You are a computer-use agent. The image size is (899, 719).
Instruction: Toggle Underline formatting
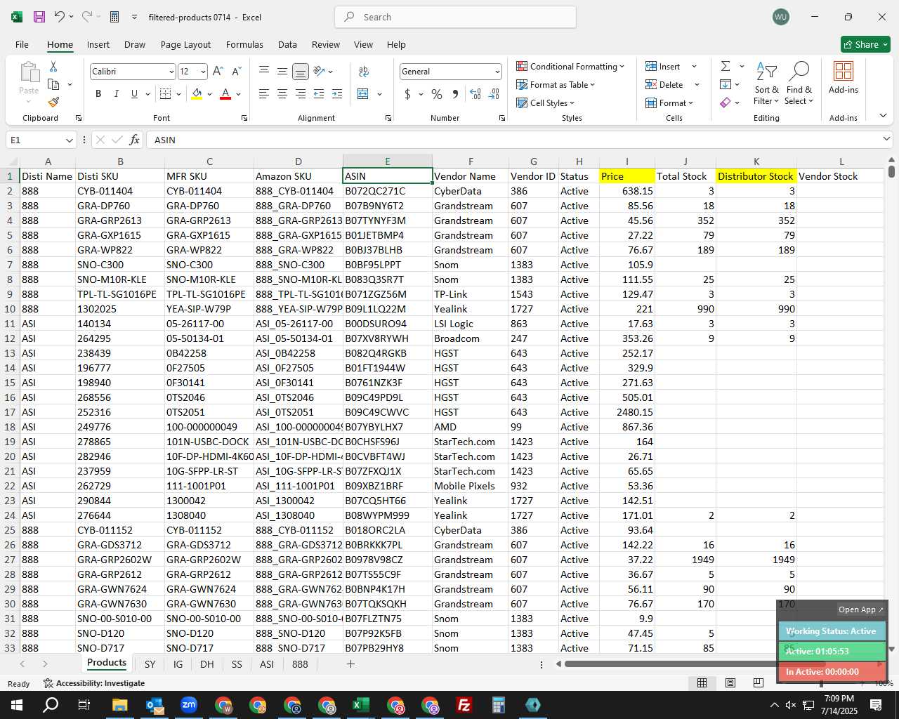[x=134, y=94]
